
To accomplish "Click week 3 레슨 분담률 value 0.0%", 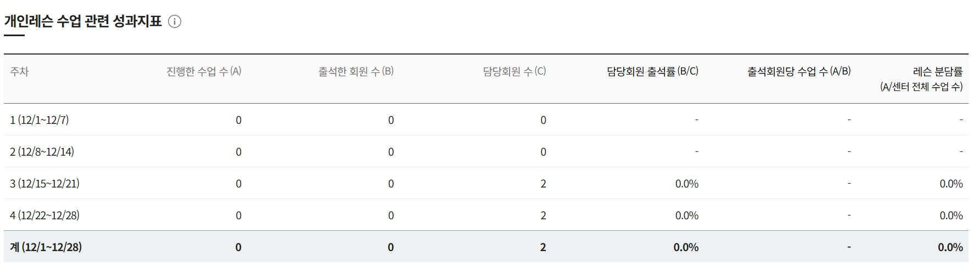I will pos(951,184).
